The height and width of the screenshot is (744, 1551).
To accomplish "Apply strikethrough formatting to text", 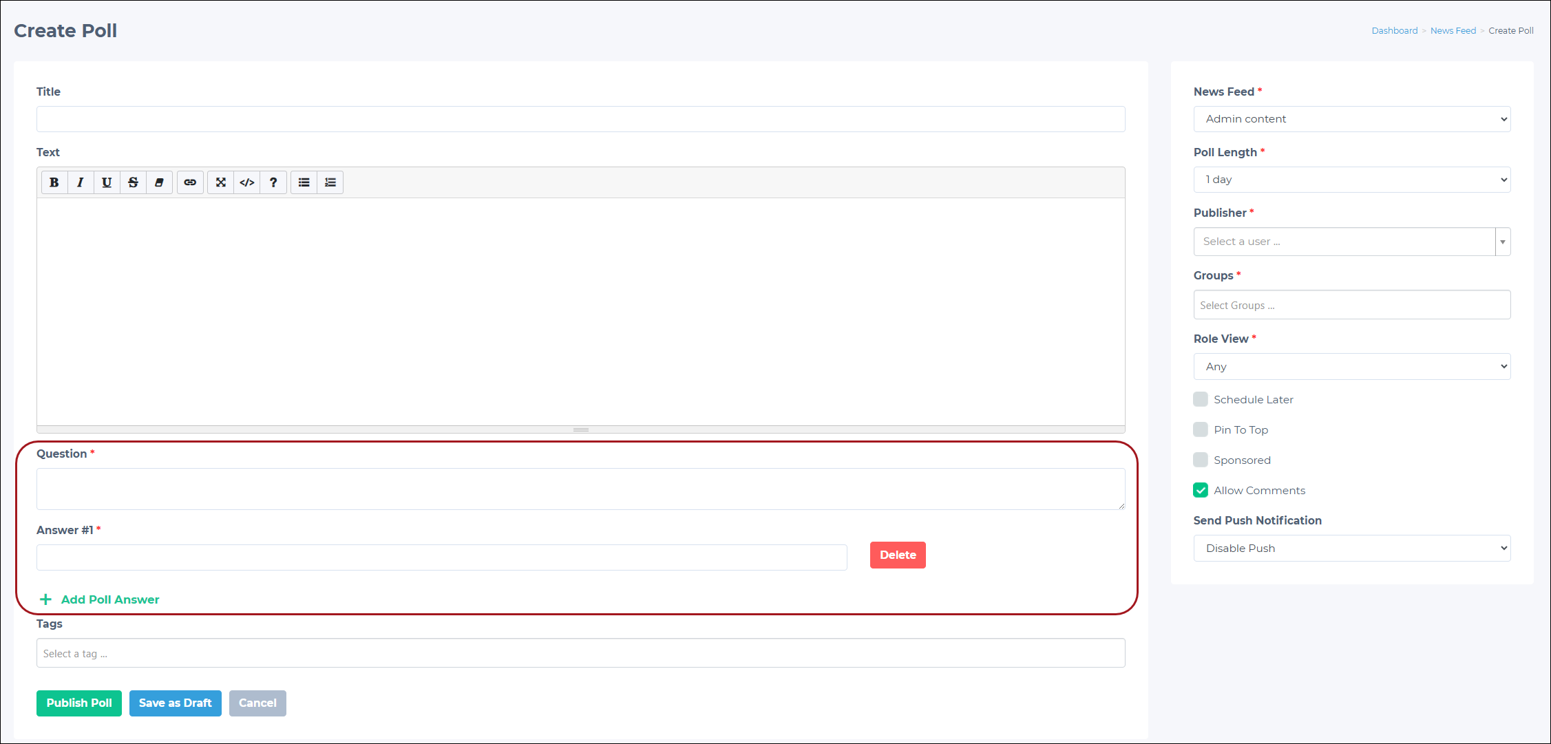I will [133, 182].
